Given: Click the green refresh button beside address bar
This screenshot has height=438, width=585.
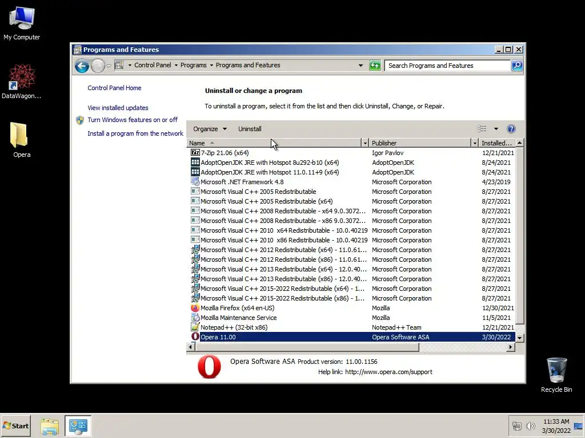Looking at the screenshot, I should point(375,66).
